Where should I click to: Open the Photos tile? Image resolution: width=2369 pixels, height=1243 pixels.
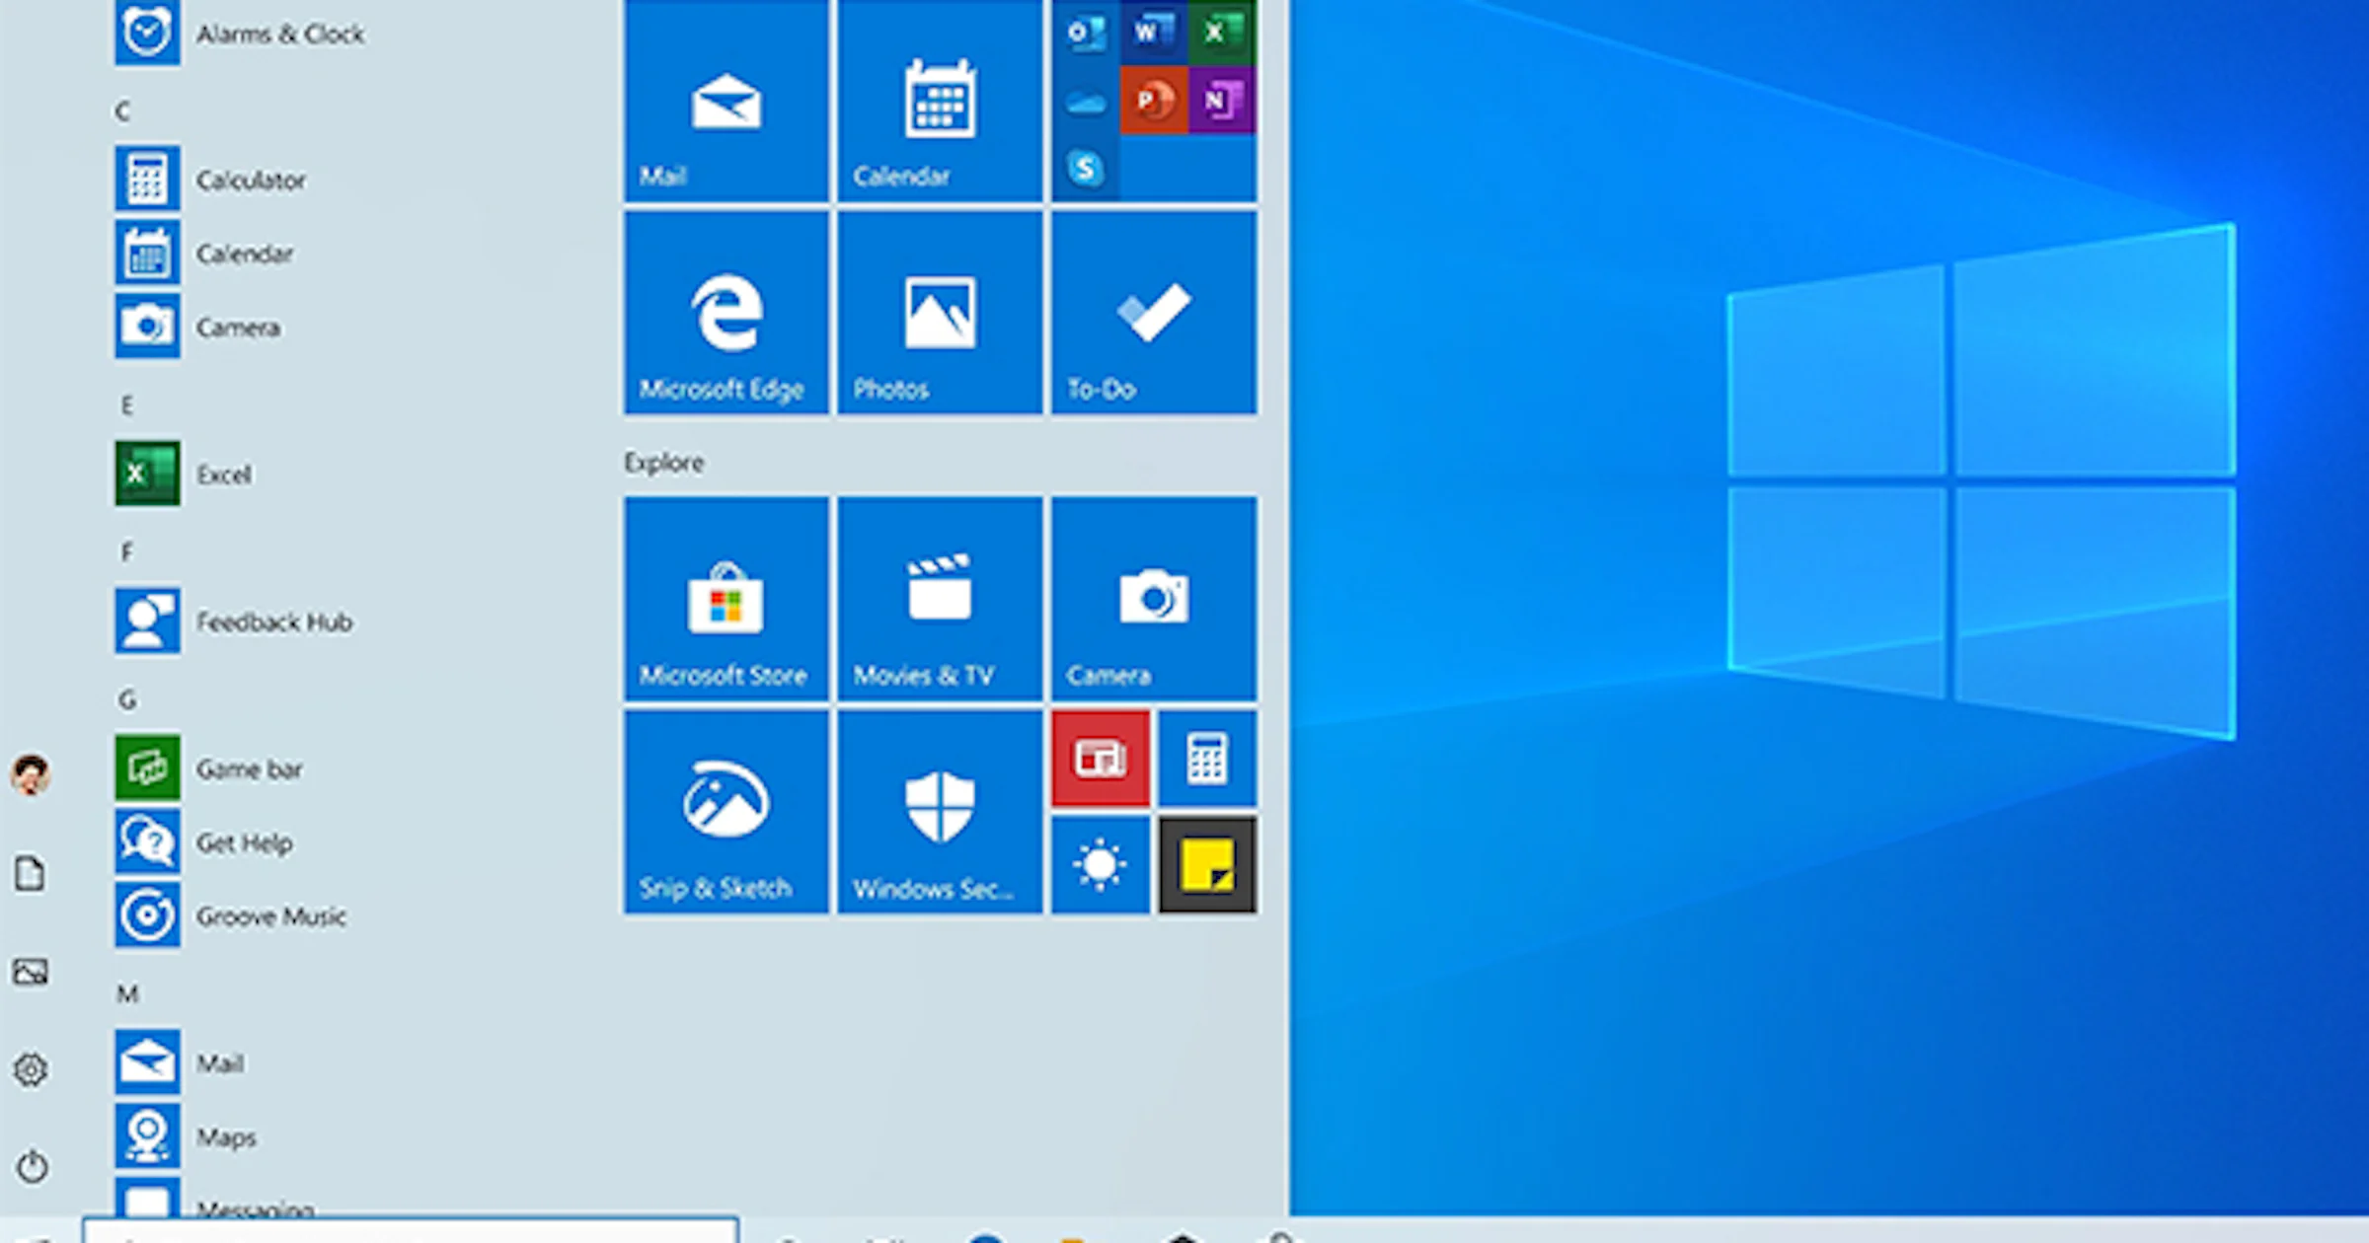point(940,313)
